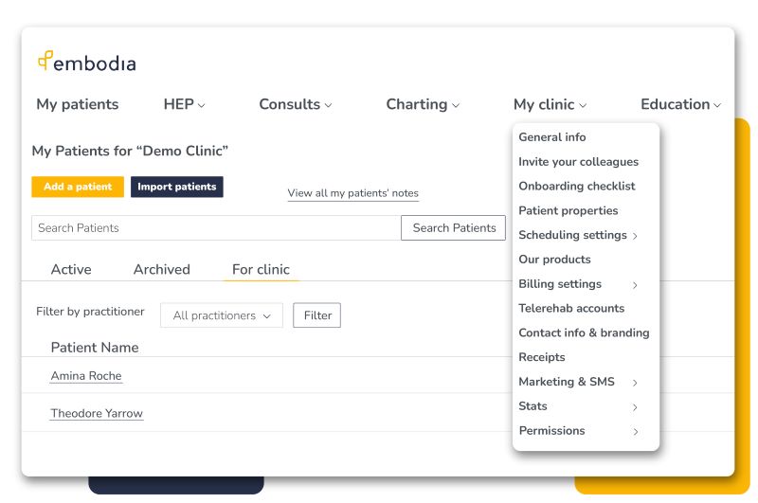This screenshot has height=503, width=758.
Task: Expand the Permissions submenu chevron
Action: click(x=635, y=432)
